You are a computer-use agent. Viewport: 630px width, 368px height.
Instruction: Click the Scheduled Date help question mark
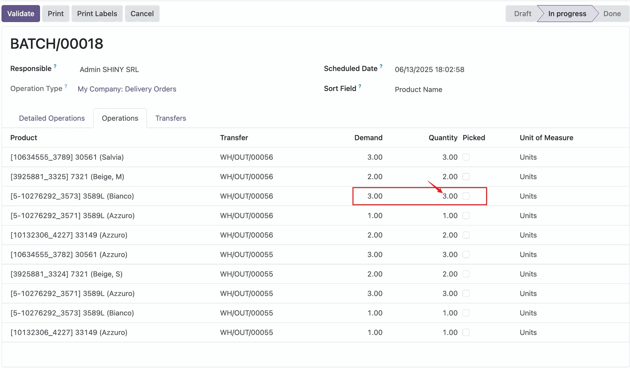click(381, 66)
